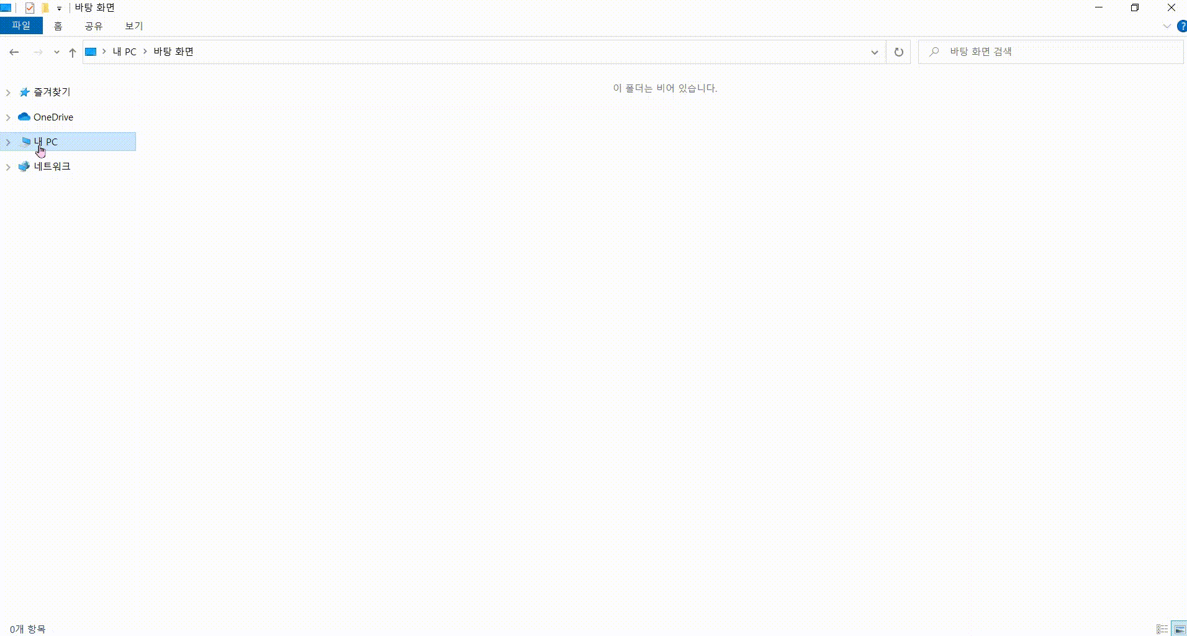Restore down the 바탕 화면 window
The image size is (1187, 636).
(x=1135, y=8)
